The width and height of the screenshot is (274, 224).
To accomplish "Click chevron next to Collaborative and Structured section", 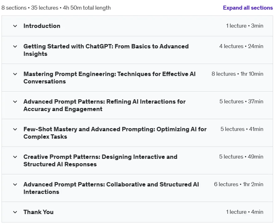I will (x=15, y=185).
